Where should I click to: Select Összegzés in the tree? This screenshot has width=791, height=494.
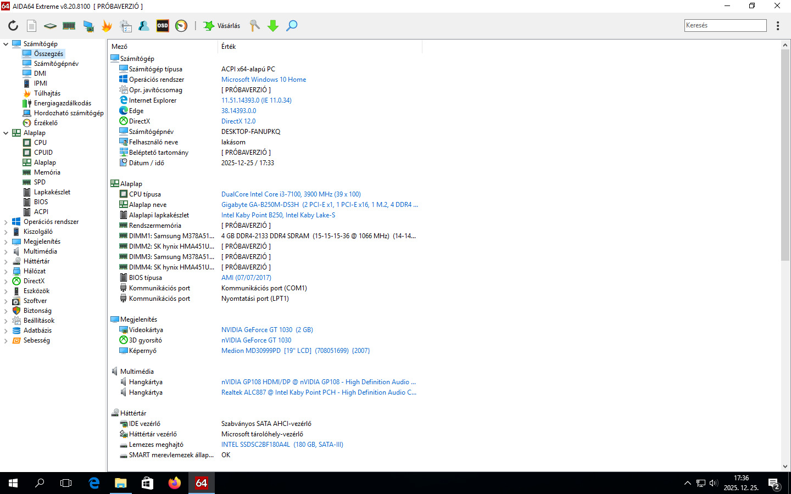[48, 54]
